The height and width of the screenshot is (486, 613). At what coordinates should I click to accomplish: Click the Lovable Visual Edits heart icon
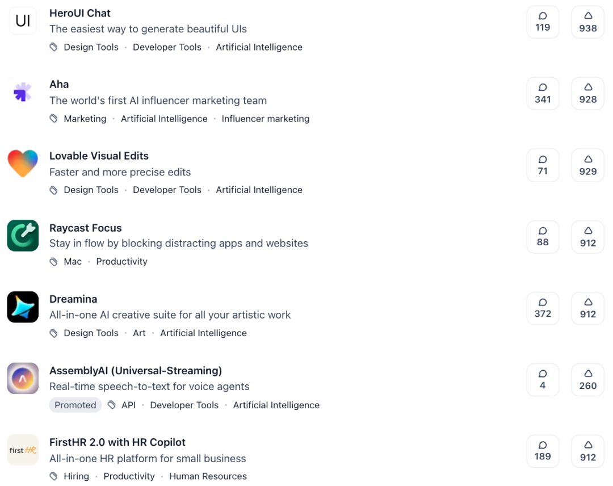pyautogui.click(x=23, y=164)
